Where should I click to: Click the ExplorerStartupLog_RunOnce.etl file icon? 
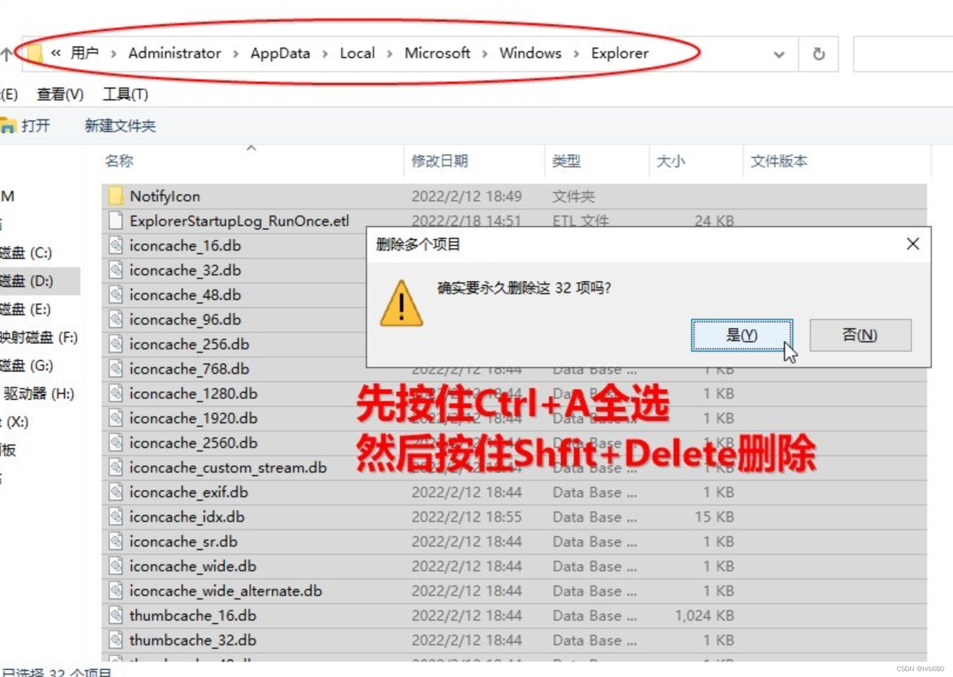[x=116, y=221]
